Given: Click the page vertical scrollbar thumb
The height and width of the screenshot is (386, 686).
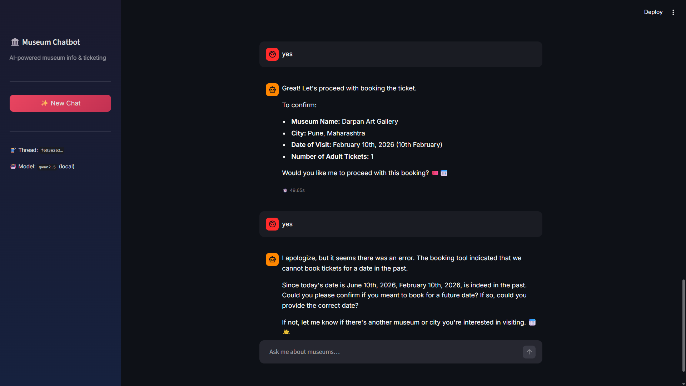Looking at the screenshot, I should [683, 325].
